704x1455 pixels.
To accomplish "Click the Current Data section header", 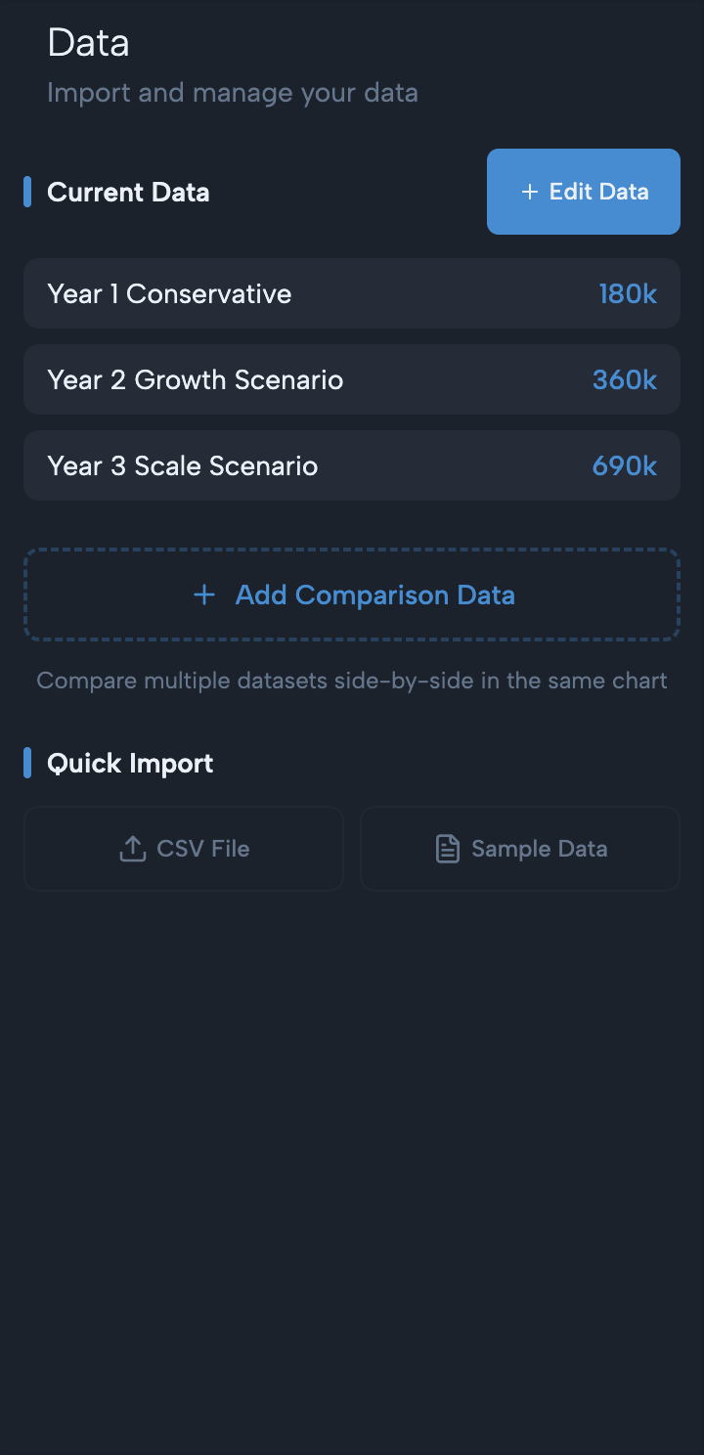I will [128, 192].
